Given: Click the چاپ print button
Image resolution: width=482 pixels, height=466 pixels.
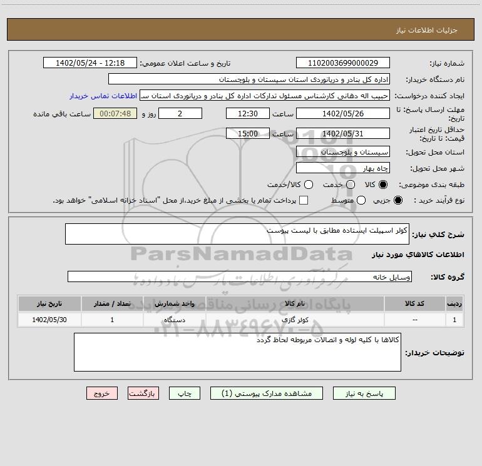Looking at the screenshot, I should click(x=185, y=393).
